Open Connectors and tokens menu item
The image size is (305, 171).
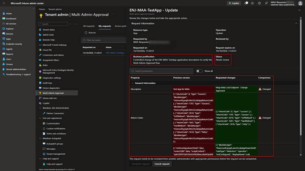(x=53, y=55)
